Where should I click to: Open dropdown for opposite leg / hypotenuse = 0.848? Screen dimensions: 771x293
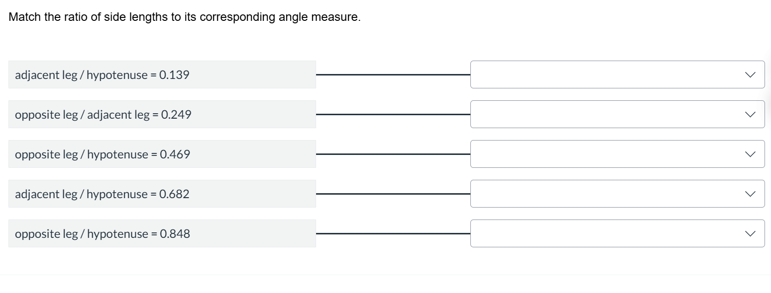click(x=617, y=233)
